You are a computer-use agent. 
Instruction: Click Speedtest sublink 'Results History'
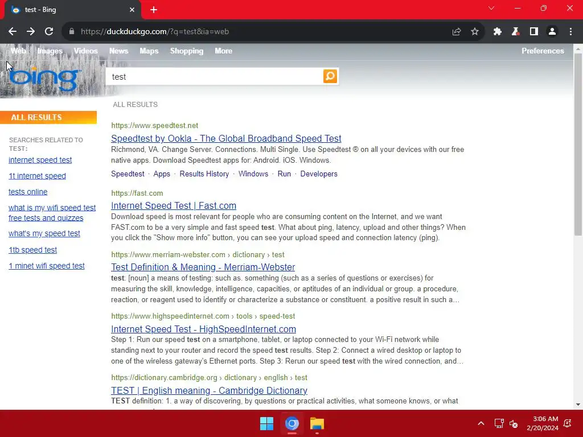tap(204, 174)
